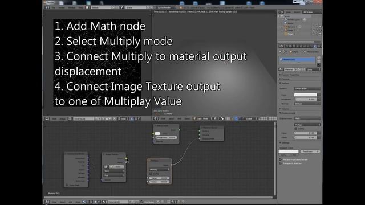Viewport: 365px width, 205px height.
Task: Click Roughness slider in Surface panel
Action: (306, 99)
